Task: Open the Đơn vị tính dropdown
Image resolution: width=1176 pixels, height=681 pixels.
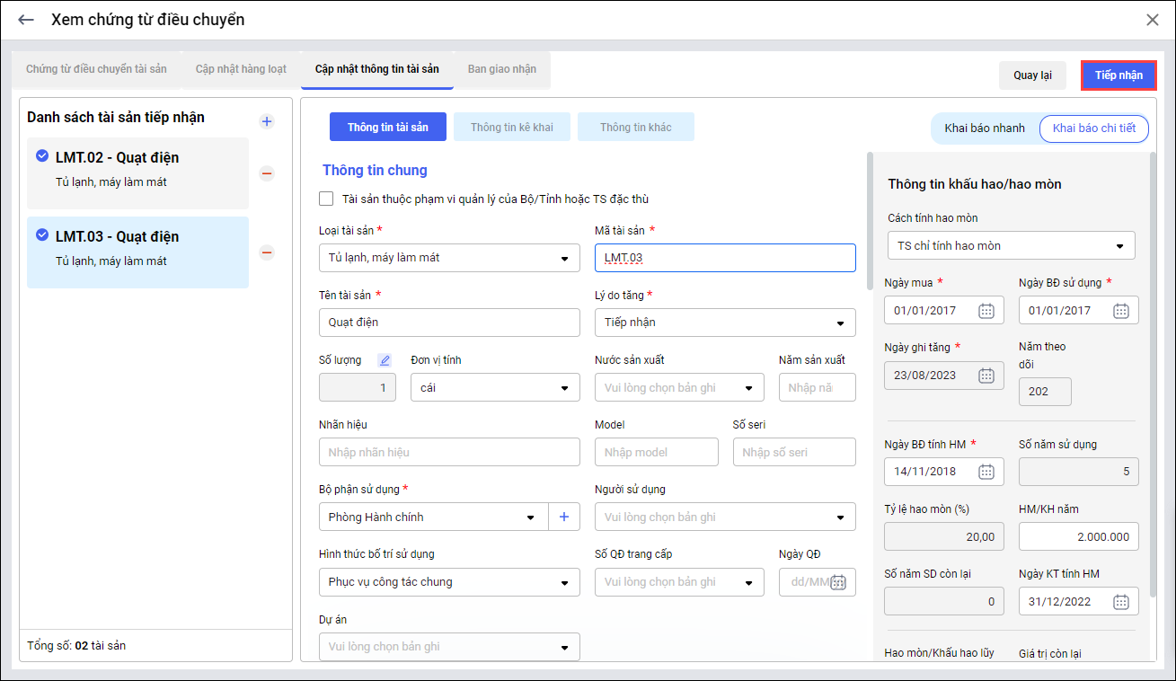Action: [x=495, y=388]
